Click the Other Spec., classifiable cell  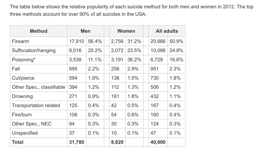coord(38,87)
